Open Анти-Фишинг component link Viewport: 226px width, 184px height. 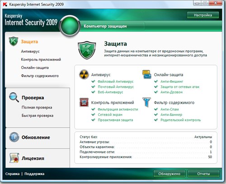click(x=172, y=81)
